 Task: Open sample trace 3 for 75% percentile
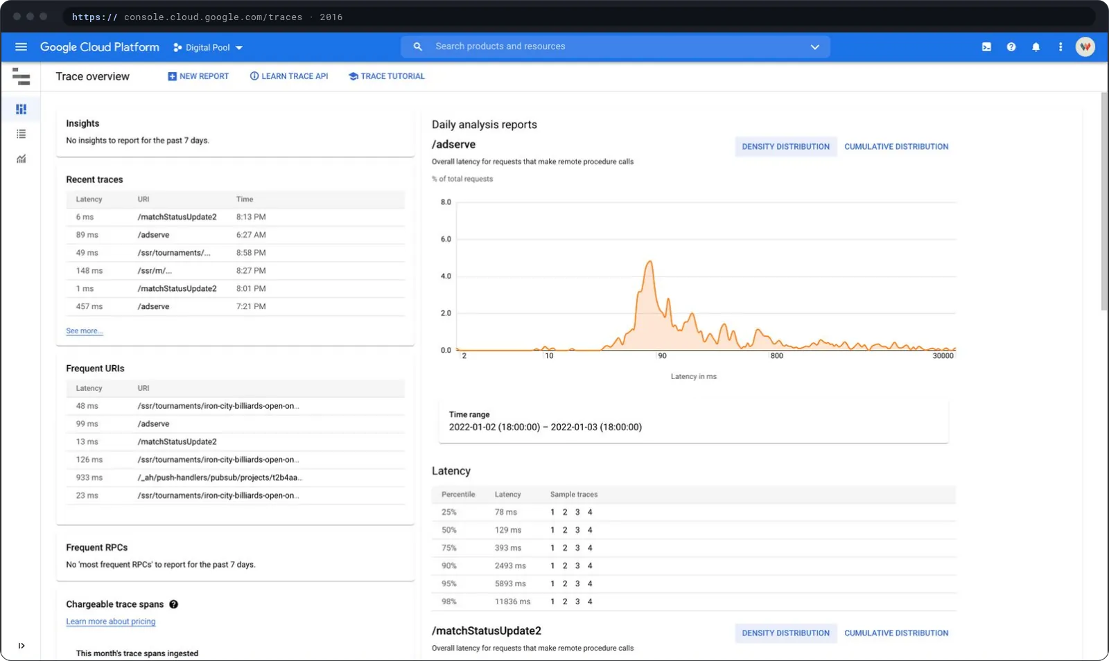point(577,548)
